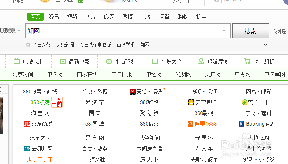The width and height of the screenshot is (288, 164).
Task: Open the 360搜索·商城 link
Action: point(40,92)
